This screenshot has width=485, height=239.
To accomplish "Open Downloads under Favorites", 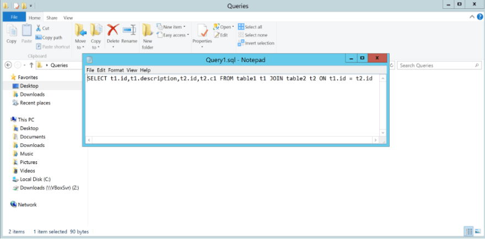I will (x=32, y=94).
